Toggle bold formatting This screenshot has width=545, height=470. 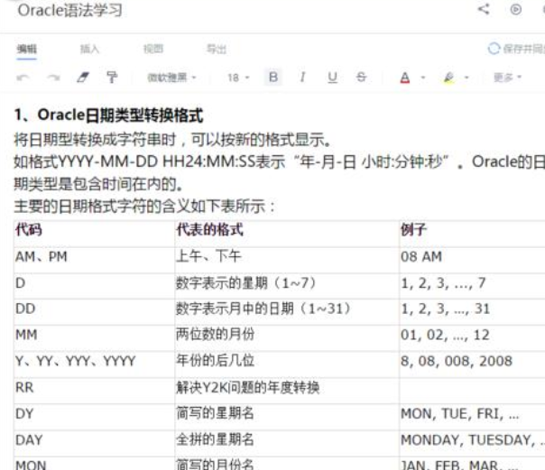pyautogui.click(x=273, y=77)
